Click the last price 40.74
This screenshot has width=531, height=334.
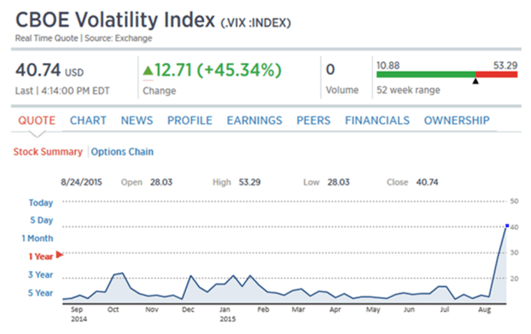[38, 70]
